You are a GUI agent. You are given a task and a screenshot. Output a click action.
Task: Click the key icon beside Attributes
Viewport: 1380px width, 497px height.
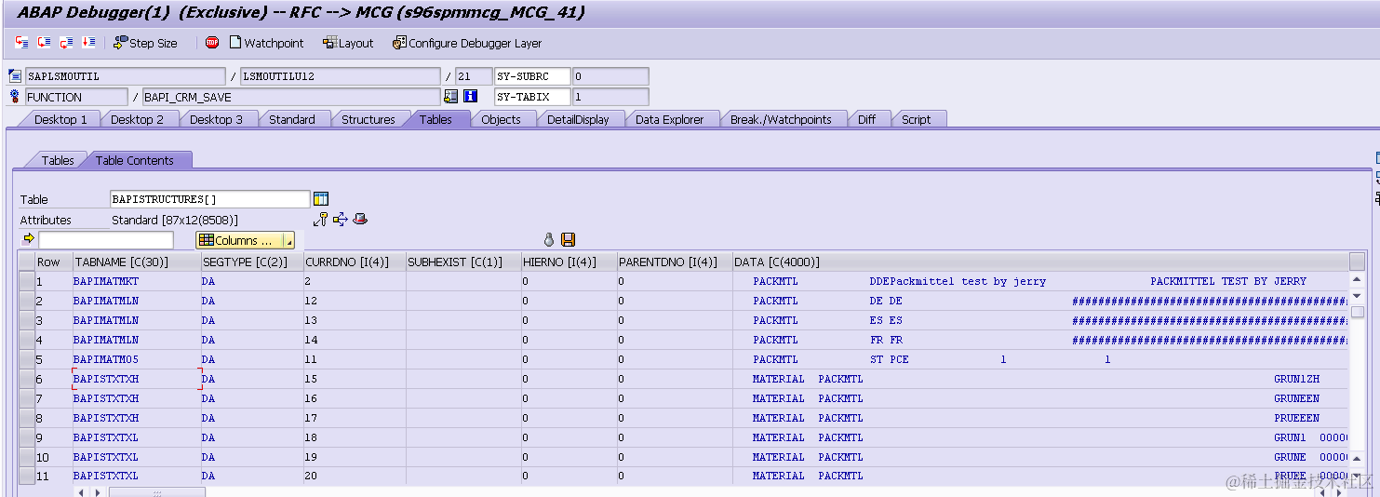321,219
